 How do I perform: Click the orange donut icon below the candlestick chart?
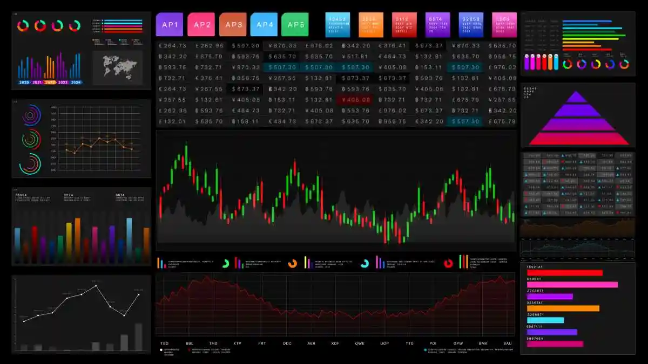[293, 263]
